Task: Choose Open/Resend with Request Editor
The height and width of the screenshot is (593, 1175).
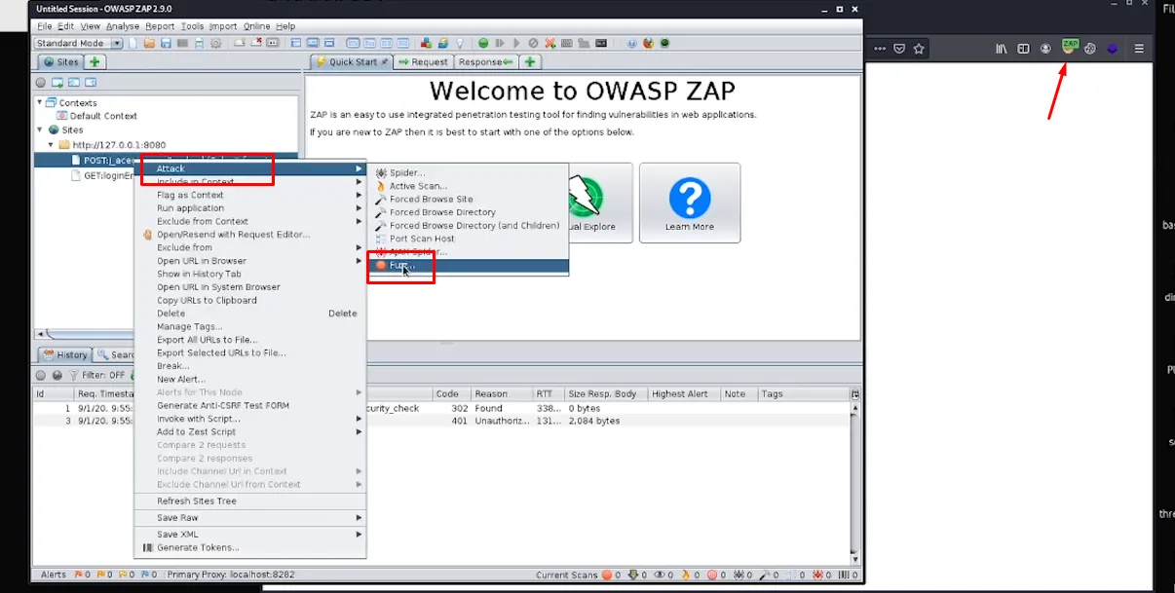Action: click(234, 235)
